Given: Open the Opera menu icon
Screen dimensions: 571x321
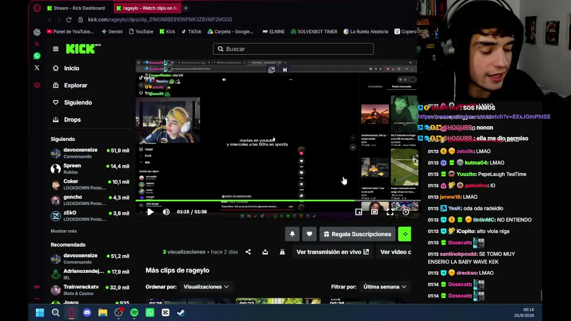Looking at the screenshot, I should (x=37, y=8).
